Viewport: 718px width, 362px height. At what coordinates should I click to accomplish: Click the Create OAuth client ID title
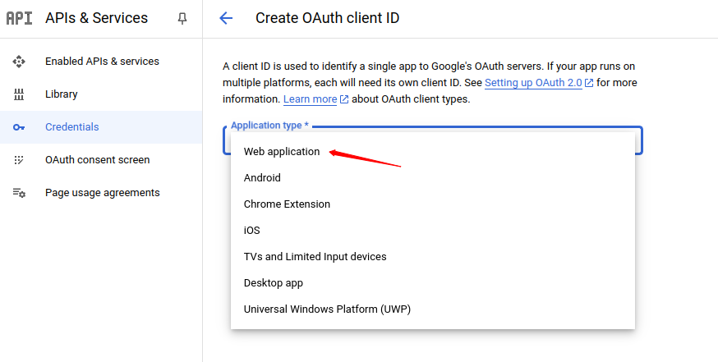(328, 18)
